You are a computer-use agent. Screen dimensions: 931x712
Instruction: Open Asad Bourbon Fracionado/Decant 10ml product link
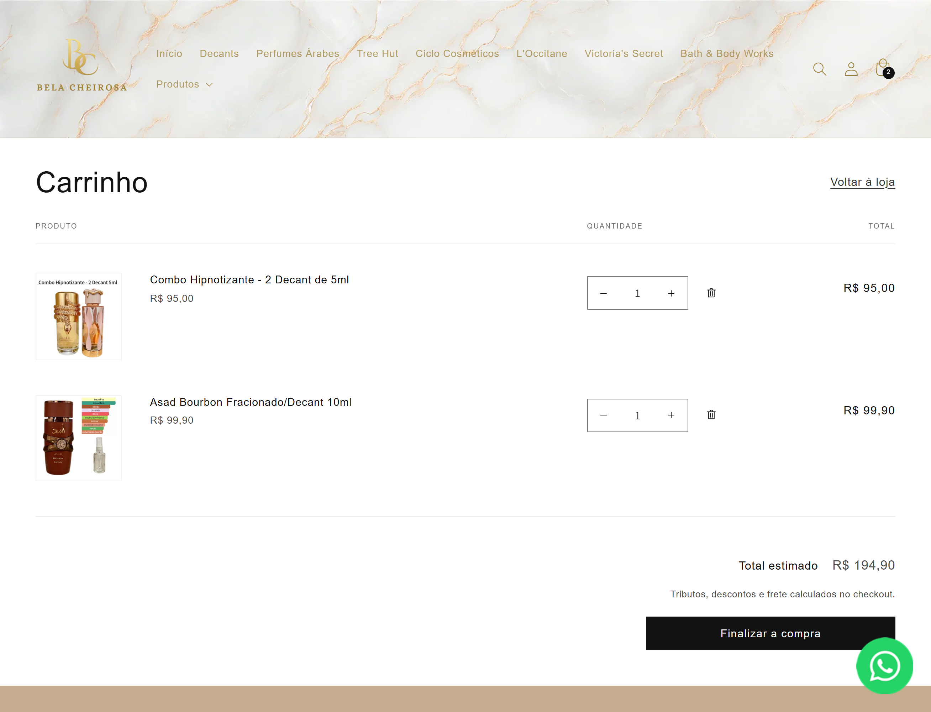click(250, 402)
